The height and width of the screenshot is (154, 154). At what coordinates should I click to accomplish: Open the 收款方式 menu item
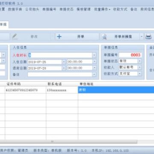pos(120,9)
